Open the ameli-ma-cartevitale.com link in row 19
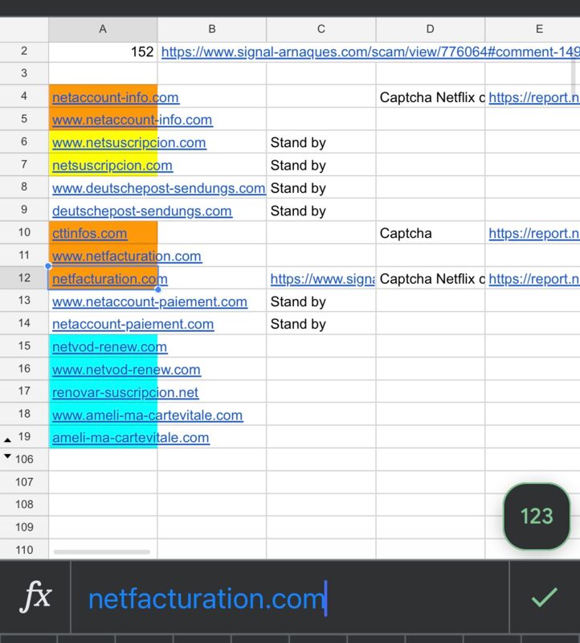This screenshot has width=580, height=643. (x=130, y=437)
